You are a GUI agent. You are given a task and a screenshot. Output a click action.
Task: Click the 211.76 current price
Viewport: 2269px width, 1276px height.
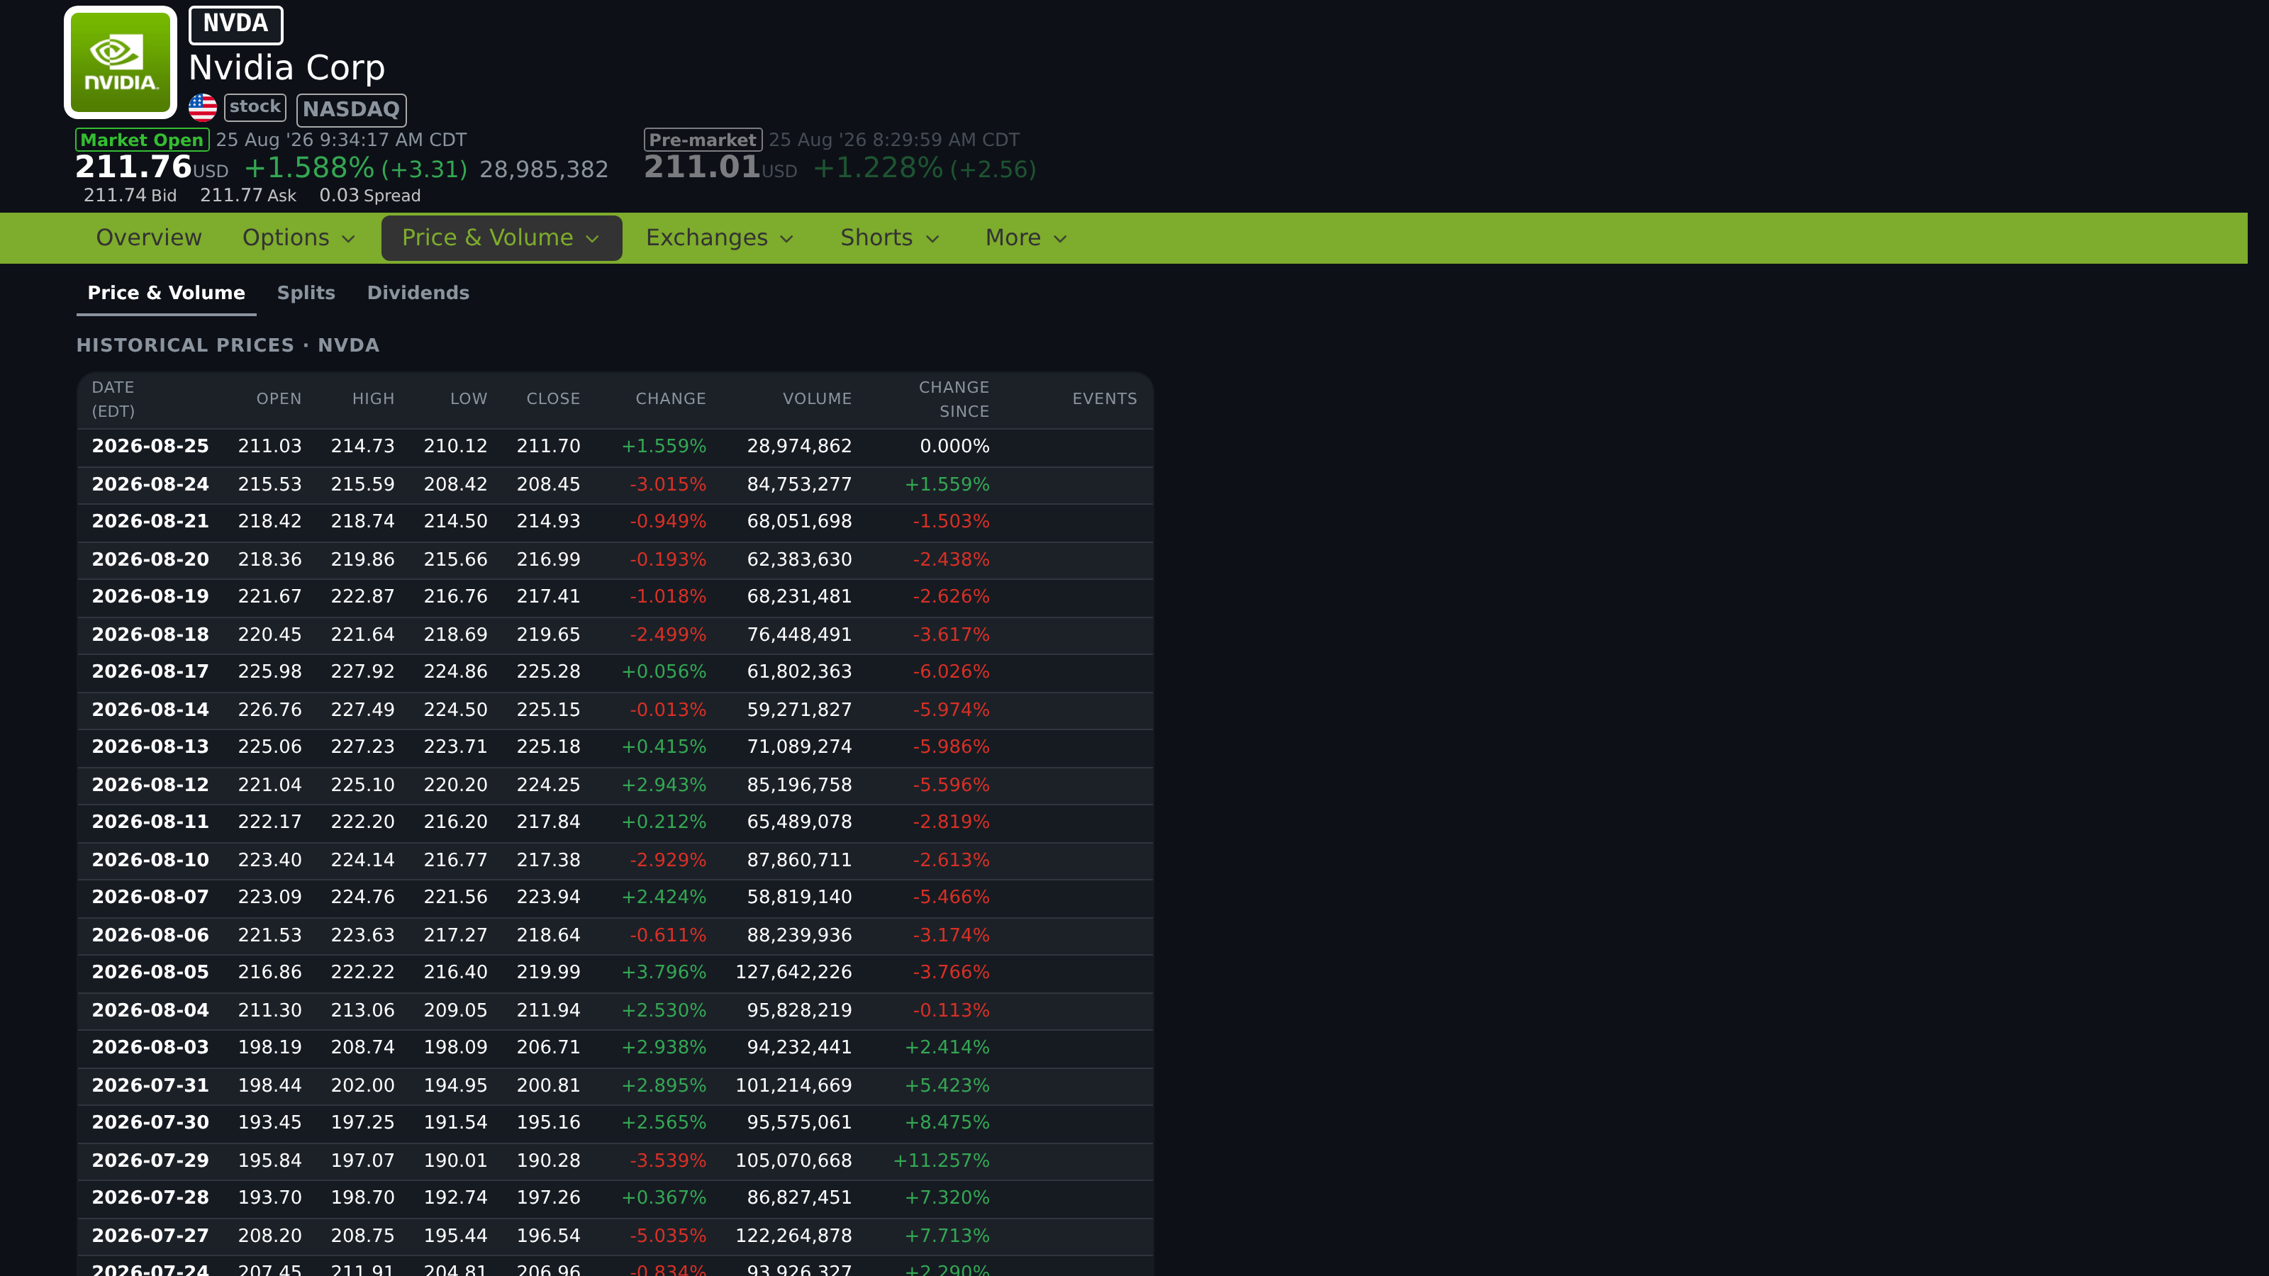pyautogui.click(x=133, y=167)
